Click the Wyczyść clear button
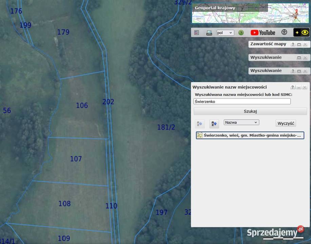This screenshot has height=244, width=311. [286, 123]
